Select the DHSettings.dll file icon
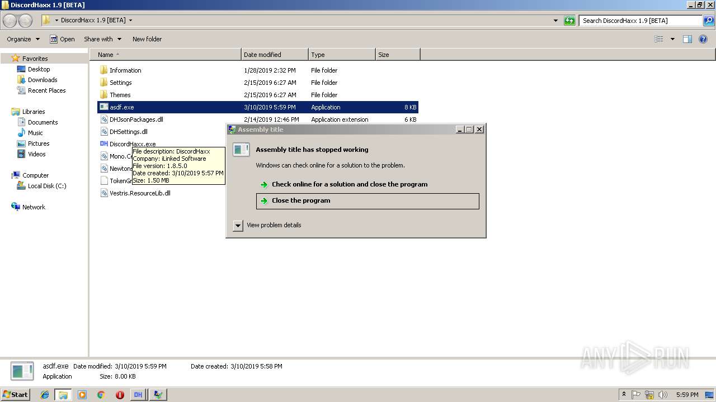Screen dimensions: 716x402 (x=104, y=132)
